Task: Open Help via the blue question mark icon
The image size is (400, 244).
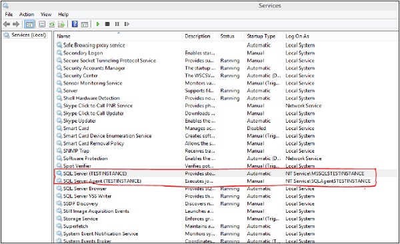Action: [75, 24]
